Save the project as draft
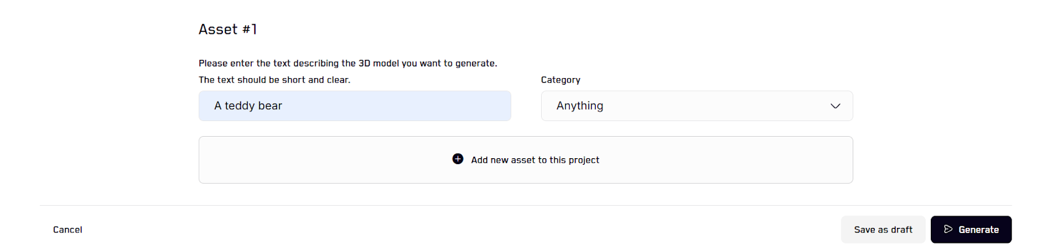The width and height of the screenshot is (1043, 250). tap(883, 230)
